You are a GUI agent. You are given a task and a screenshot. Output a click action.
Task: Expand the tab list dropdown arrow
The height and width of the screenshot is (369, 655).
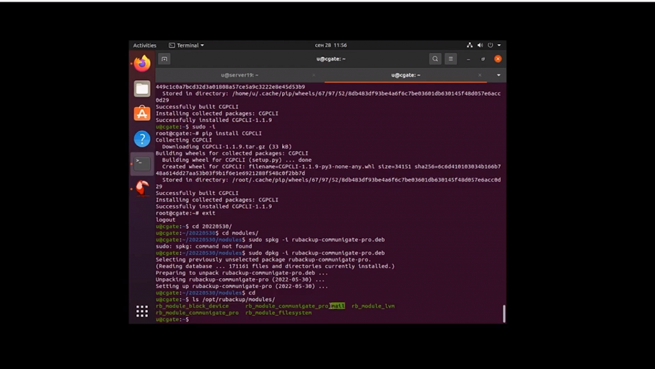click(x=498, y=75)
